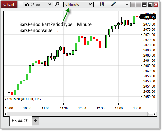Click the scrollbar right arrow
Viewport: 162px width, 131px height.
[x=155, y=114]
